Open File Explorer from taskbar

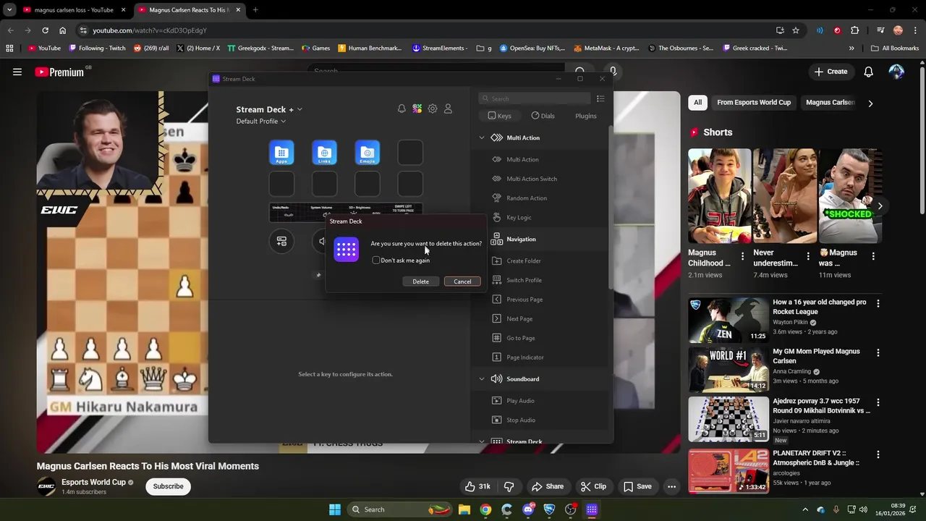tap(464, 509)
